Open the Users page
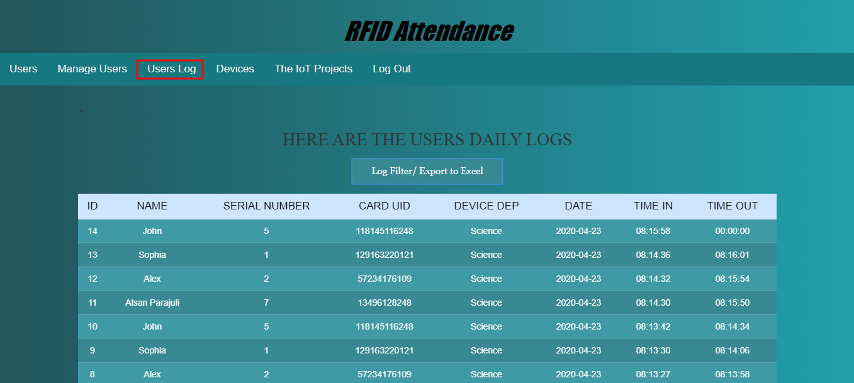This screenshot has width=854, height=383. (x=23, y=69)
